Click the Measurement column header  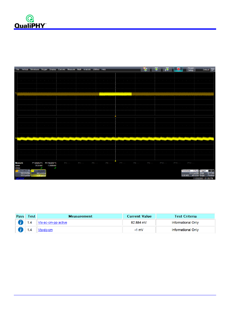pos(80,216)
